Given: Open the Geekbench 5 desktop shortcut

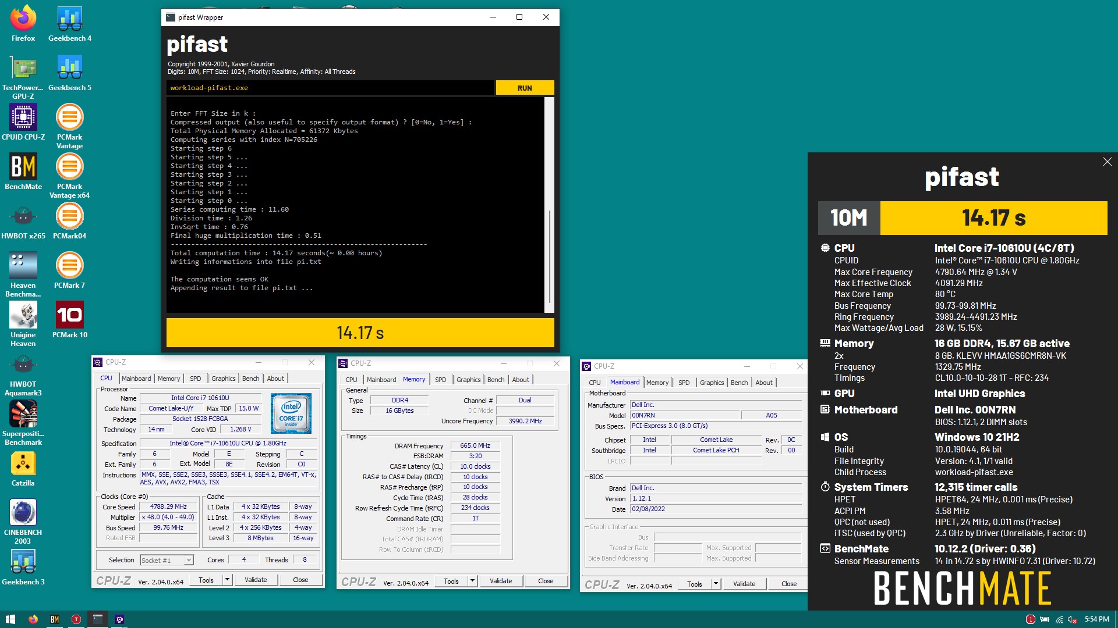Looking at the screenshot, I should [70, 73].
